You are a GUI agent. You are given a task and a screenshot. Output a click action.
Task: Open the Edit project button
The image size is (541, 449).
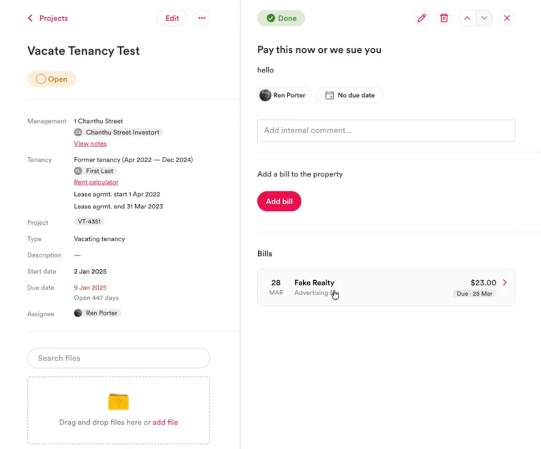[x=172, y=18]
